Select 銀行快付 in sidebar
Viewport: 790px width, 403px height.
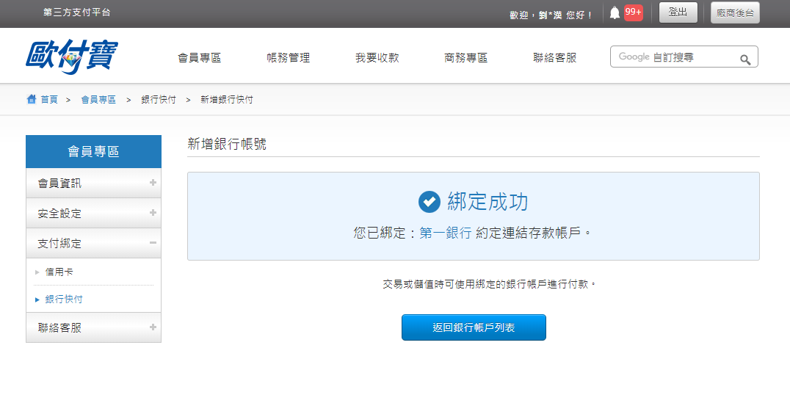click(64, 299)
